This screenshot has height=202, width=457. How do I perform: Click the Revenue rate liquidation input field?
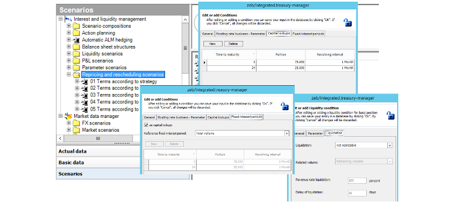tap(357, 181)
